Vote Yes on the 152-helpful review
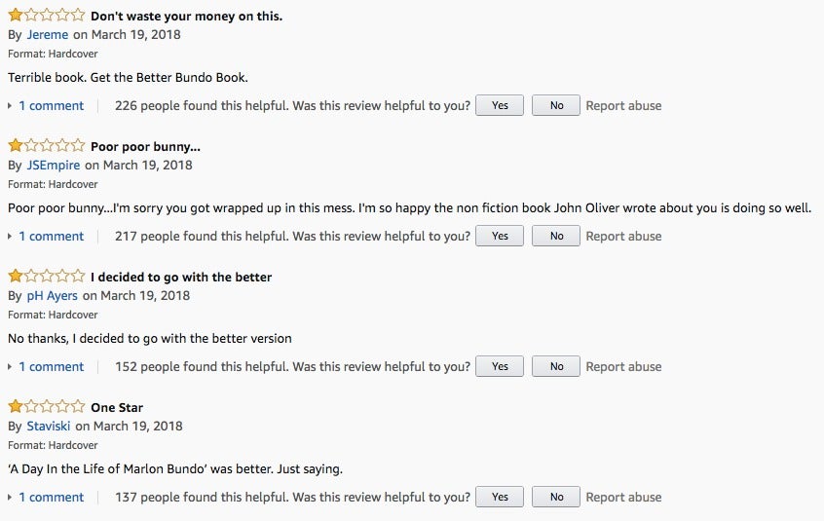 point(500,366)
